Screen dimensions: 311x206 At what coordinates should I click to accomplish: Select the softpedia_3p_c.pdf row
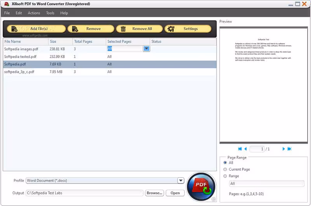[110, 72]
